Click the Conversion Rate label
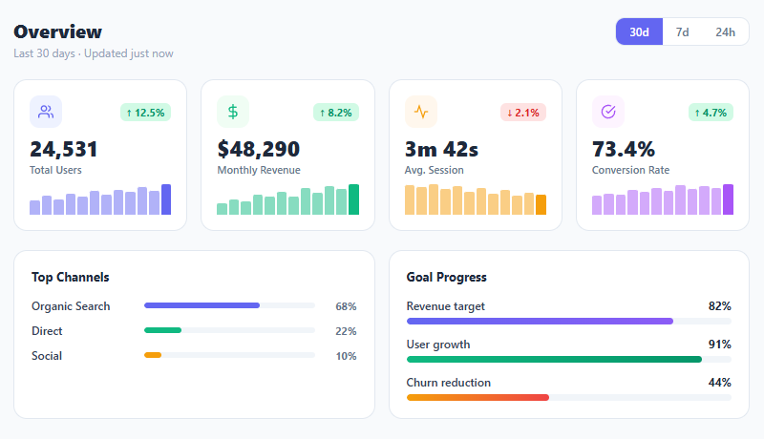Screen dimensions: 764x439 [x=630, y=170]
